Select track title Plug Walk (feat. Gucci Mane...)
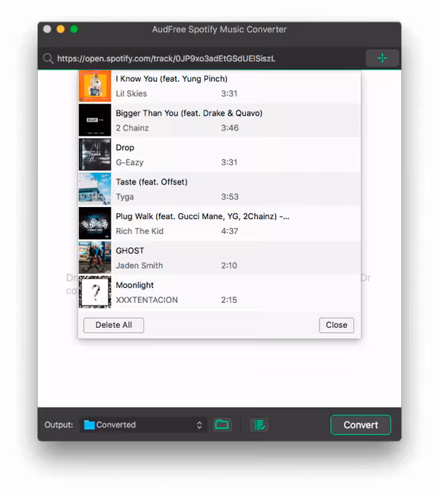 tap(203, 216)
